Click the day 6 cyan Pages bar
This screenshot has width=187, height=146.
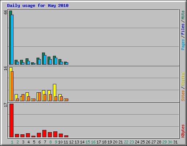pos(39,62)
